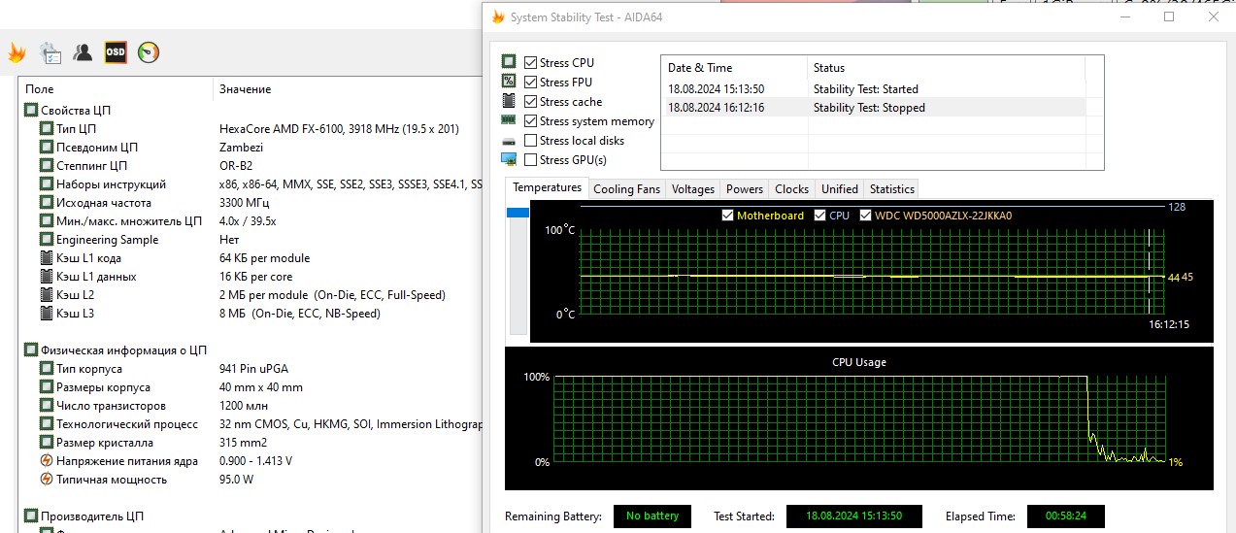1236x533 pixels.
Task: Open the stability test flame toolbar icon
Action: point(17,53)
